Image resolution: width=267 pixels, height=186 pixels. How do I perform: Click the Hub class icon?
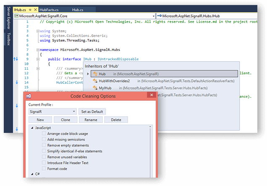95,74
